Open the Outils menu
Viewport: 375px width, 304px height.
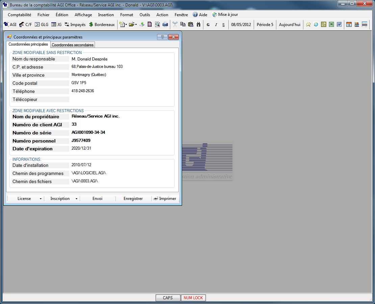[x=145, y=15]
